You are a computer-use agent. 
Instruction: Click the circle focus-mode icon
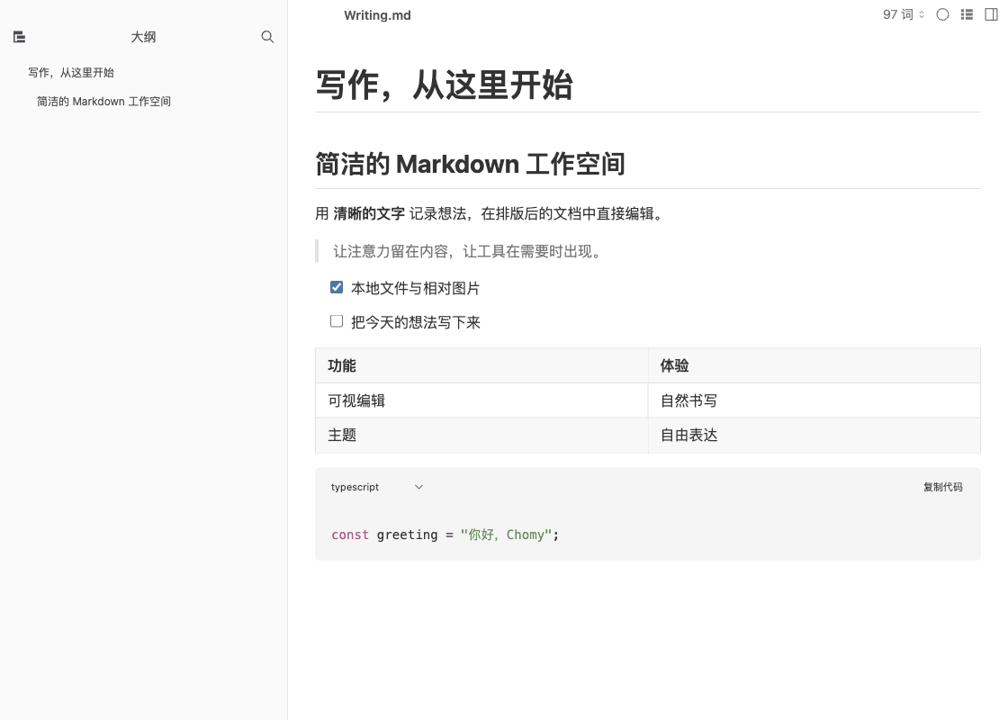click(942, 14)
